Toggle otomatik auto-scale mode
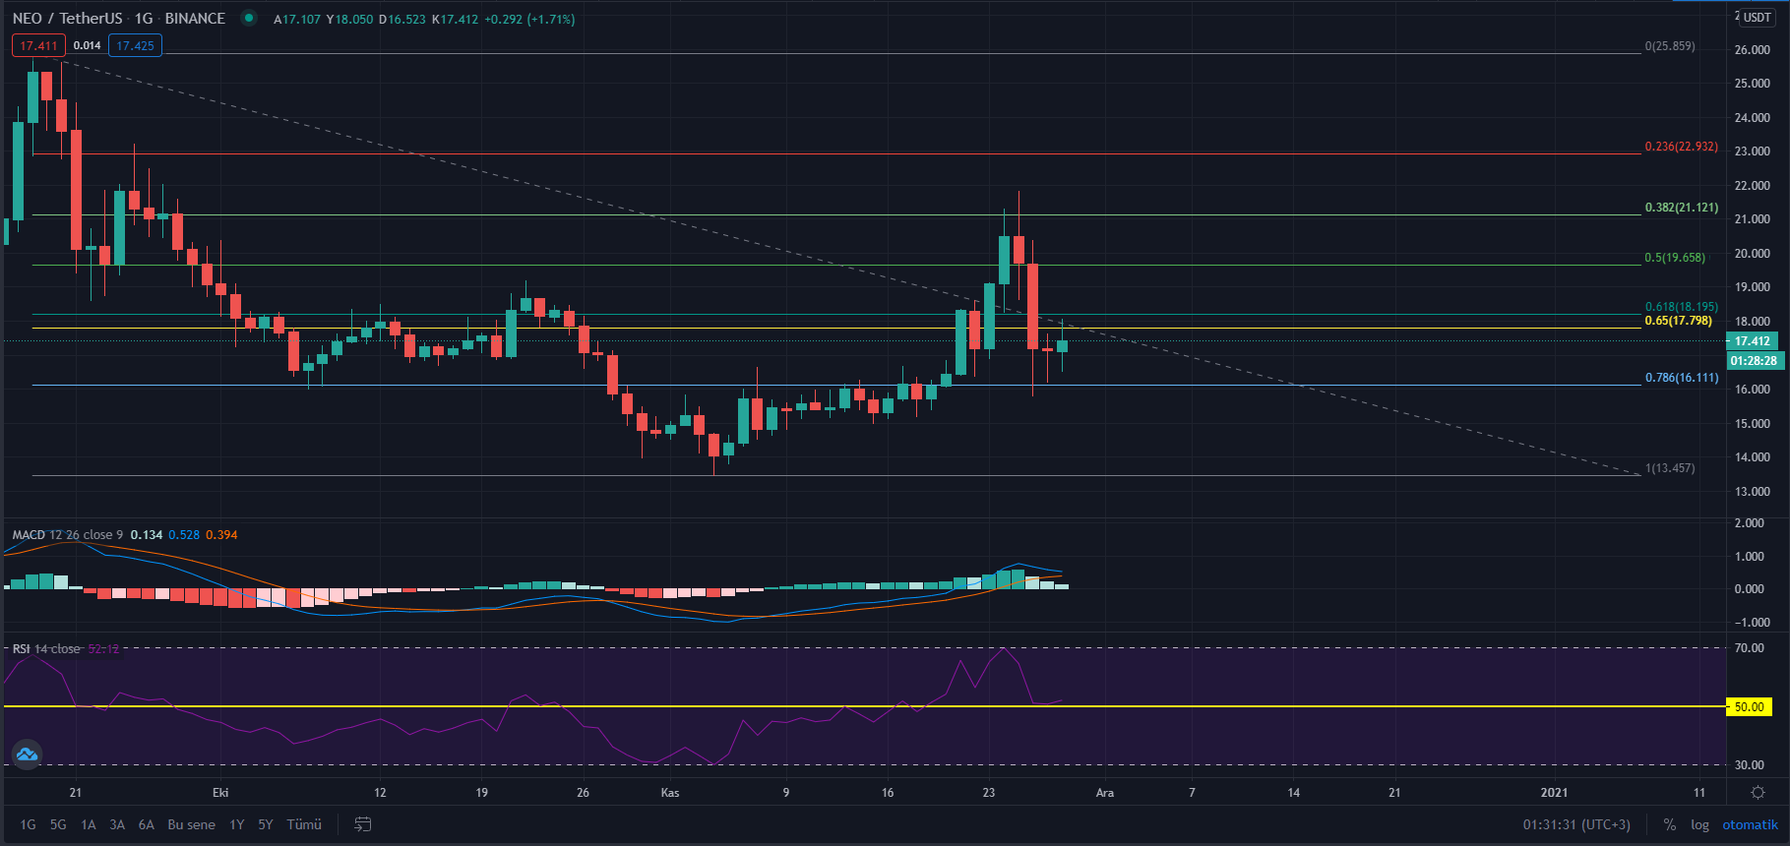 (1750, 824)
